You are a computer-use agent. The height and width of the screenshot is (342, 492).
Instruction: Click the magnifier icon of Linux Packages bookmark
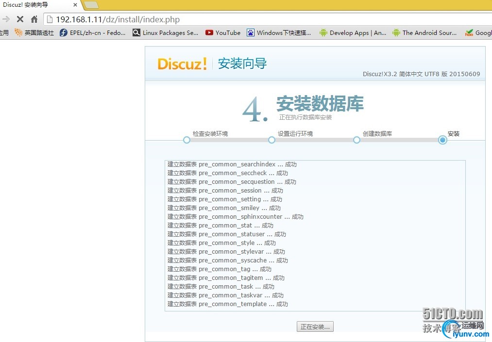136,33
